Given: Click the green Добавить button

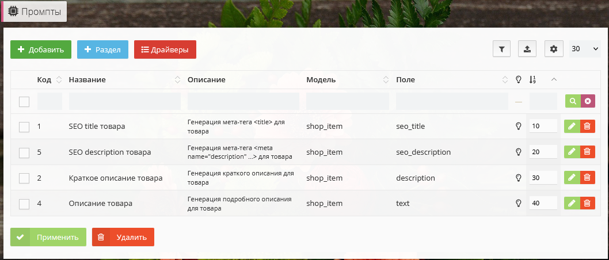Looking at the screenshot, I should 41,49.
